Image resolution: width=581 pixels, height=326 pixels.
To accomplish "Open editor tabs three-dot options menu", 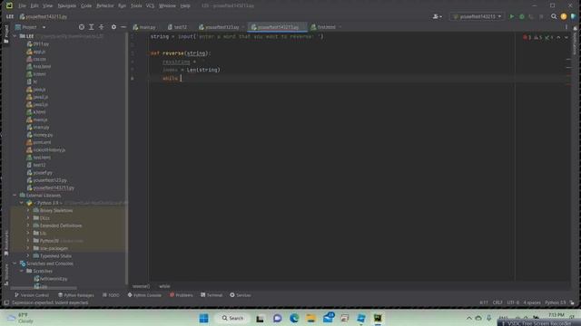I will coord(566,27).
